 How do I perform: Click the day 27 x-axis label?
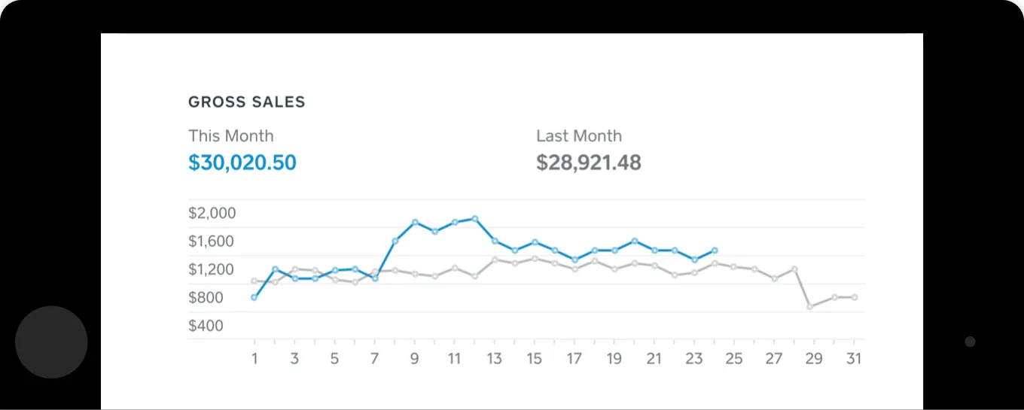[773, 359]
